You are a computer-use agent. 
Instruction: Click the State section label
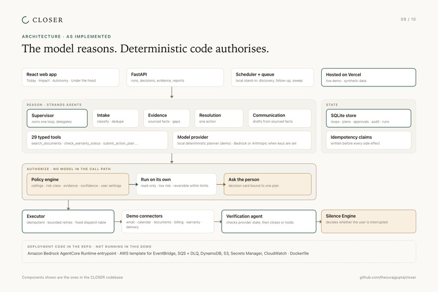332,105
